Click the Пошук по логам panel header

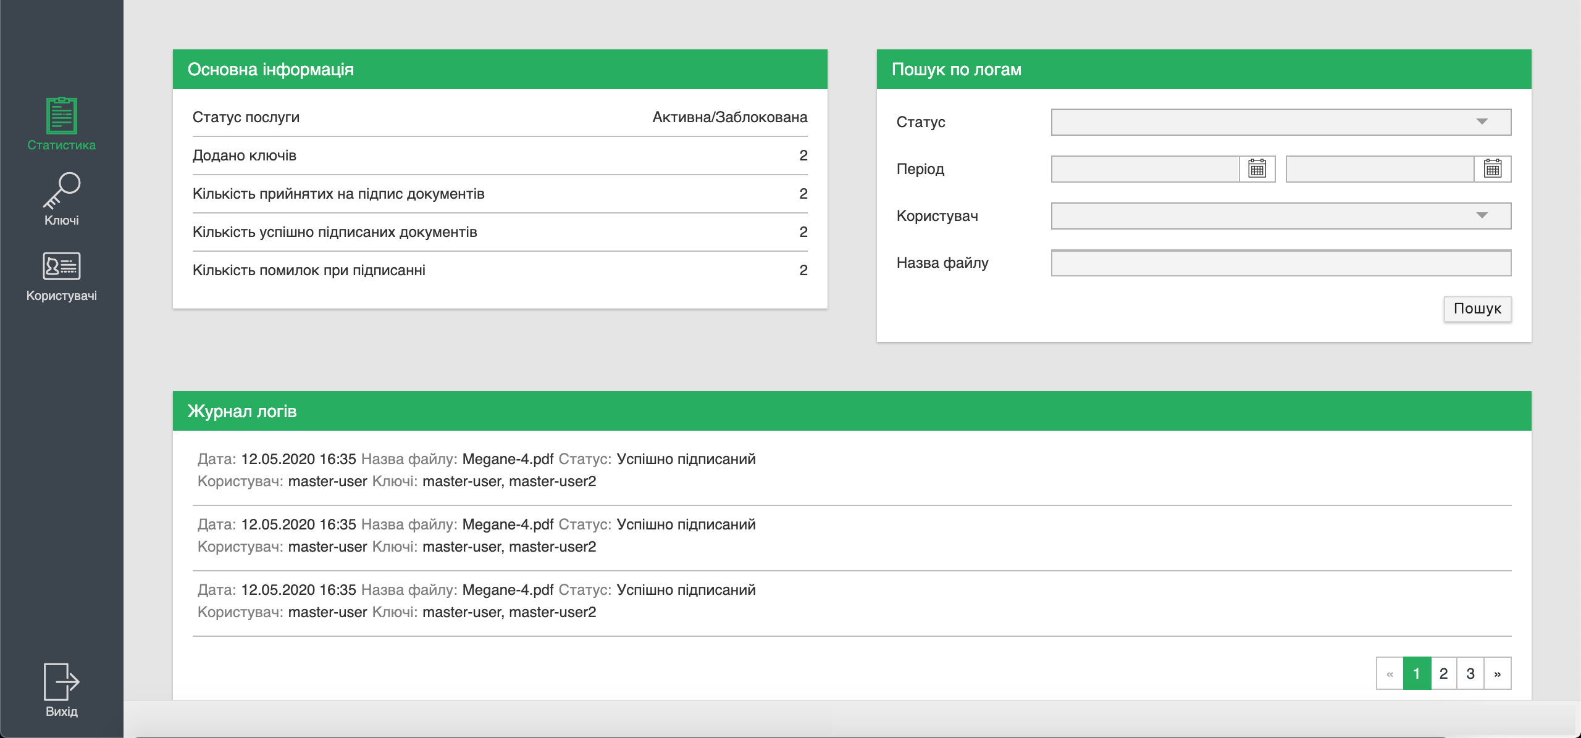(x=1204, y=69)
